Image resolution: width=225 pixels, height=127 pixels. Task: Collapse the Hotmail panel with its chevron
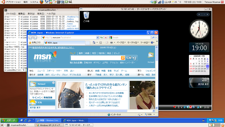(x=53, y=83)
